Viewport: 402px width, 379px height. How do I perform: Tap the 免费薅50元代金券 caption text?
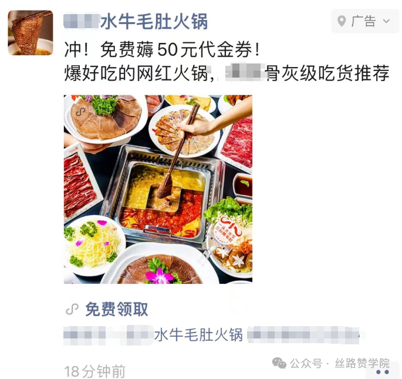pyautogui.click(x=163, y=49)
